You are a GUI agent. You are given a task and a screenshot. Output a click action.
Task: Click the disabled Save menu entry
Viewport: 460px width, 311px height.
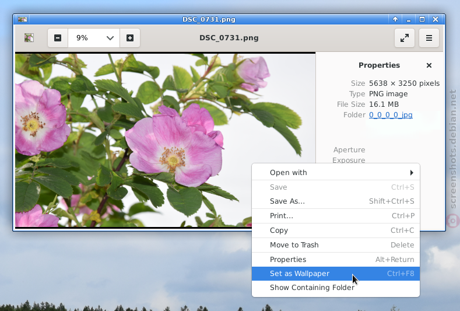click(336, 187)
